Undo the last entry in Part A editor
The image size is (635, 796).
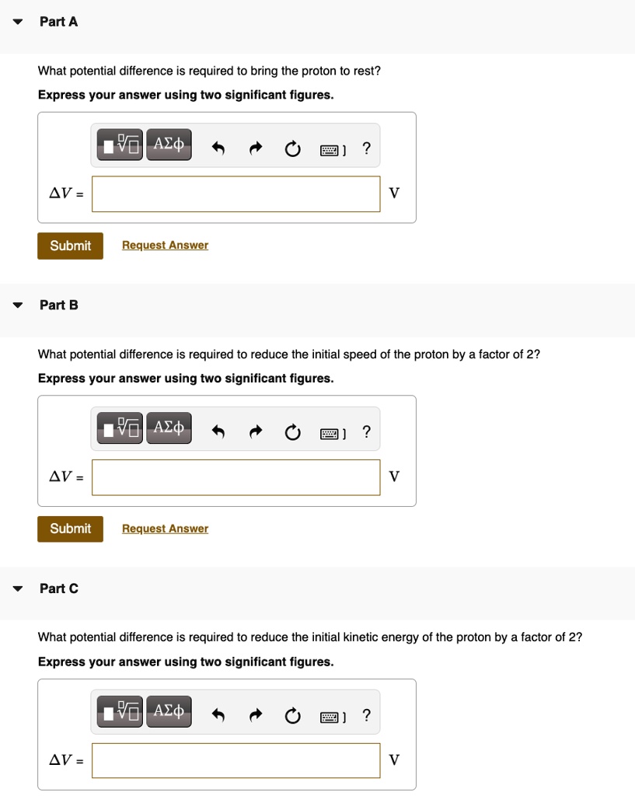click(218, 147)
